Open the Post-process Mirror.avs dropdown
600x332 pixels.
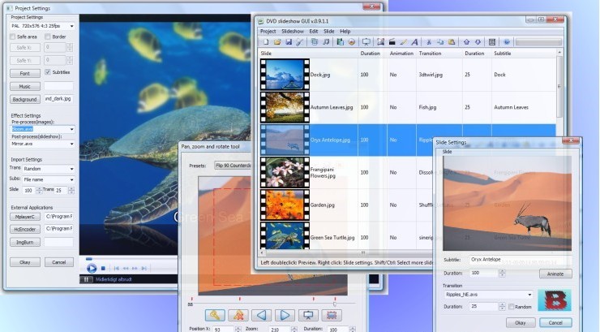click(x=42, y=144)
